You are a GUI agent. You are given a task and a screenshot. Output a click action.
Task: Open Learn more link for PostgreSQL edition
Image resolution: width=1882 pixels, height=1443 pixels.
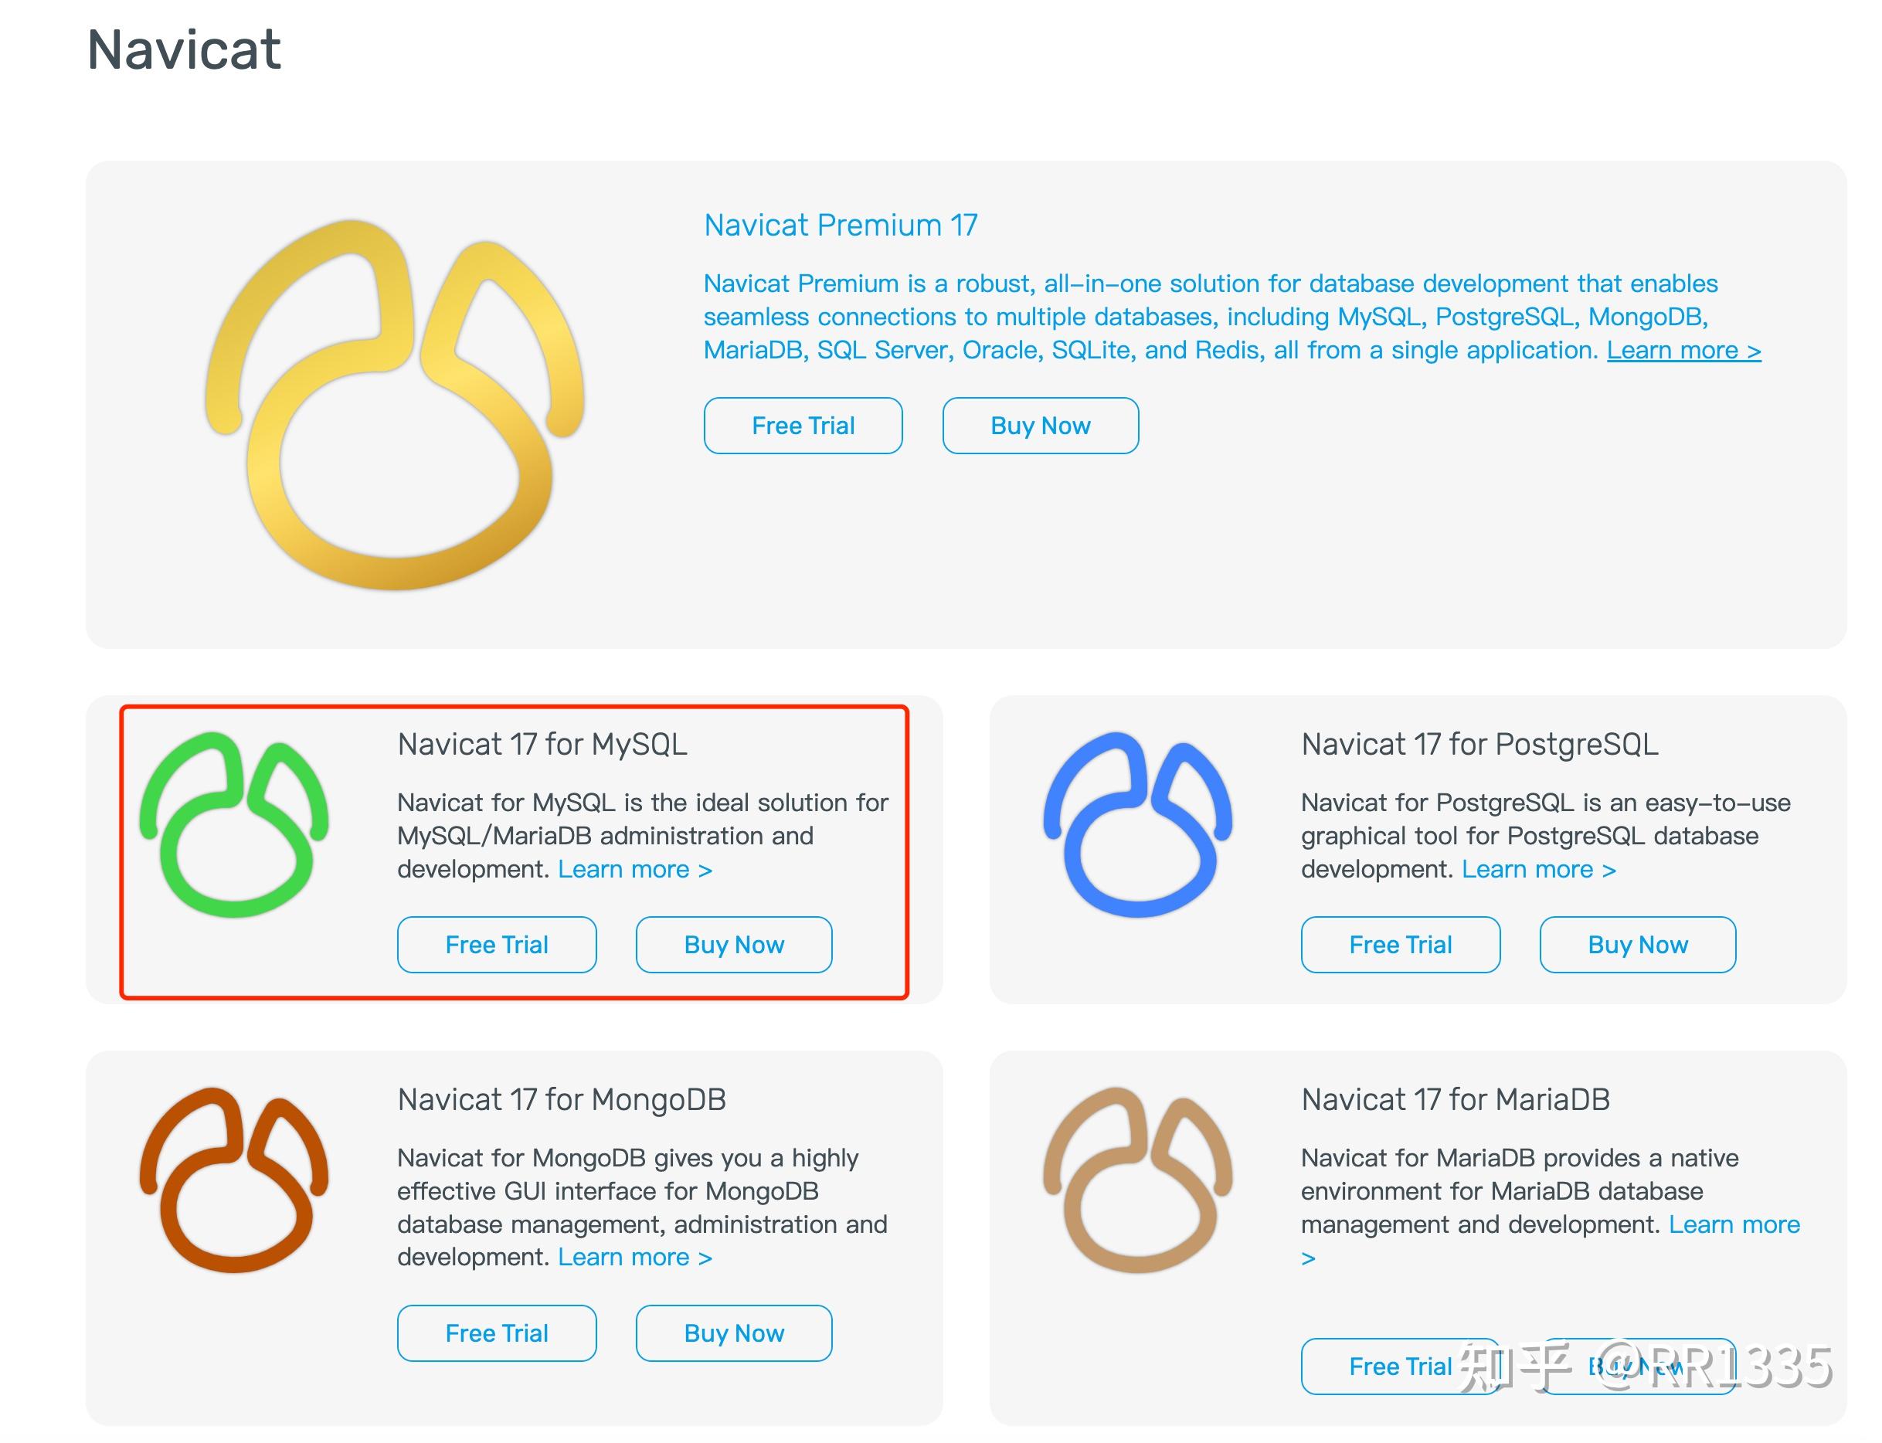1538,869
